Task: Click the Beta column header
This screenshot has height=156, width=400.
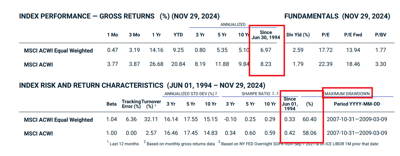Action: pos(111,104)
